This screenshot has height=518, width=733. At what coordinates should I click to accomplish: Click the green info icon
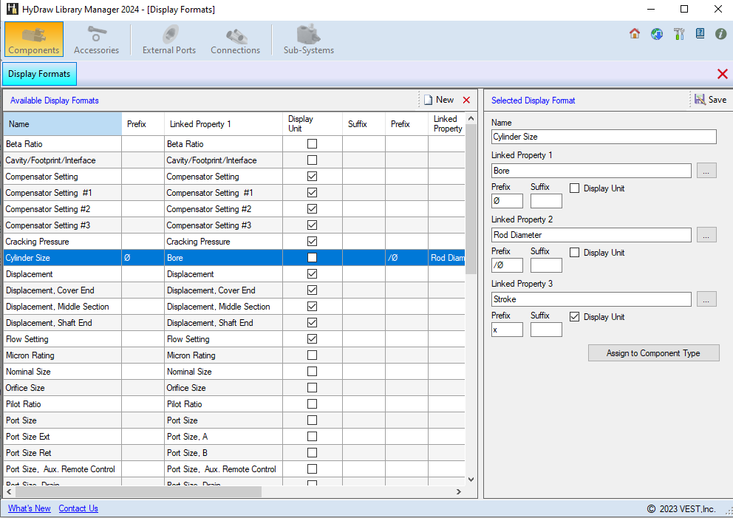click(x=720, y=34)
